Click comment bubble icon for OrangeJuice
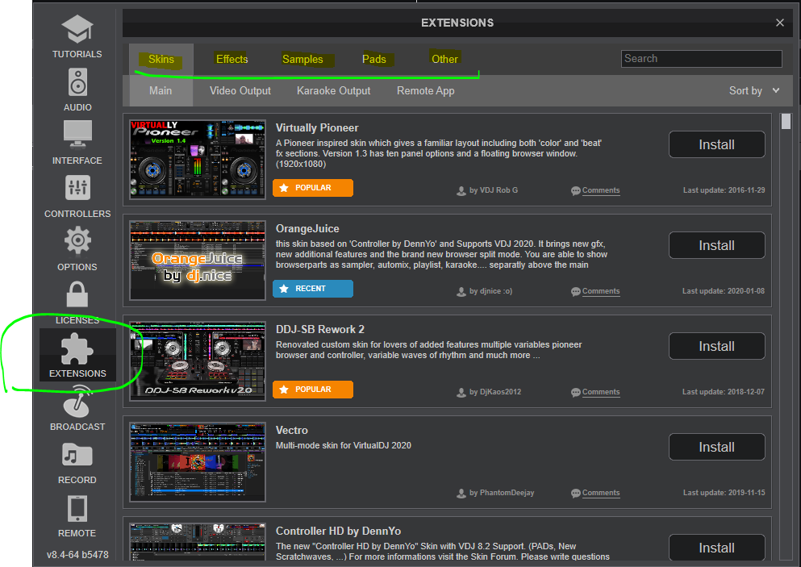801x567 pixels. (576, 292)
